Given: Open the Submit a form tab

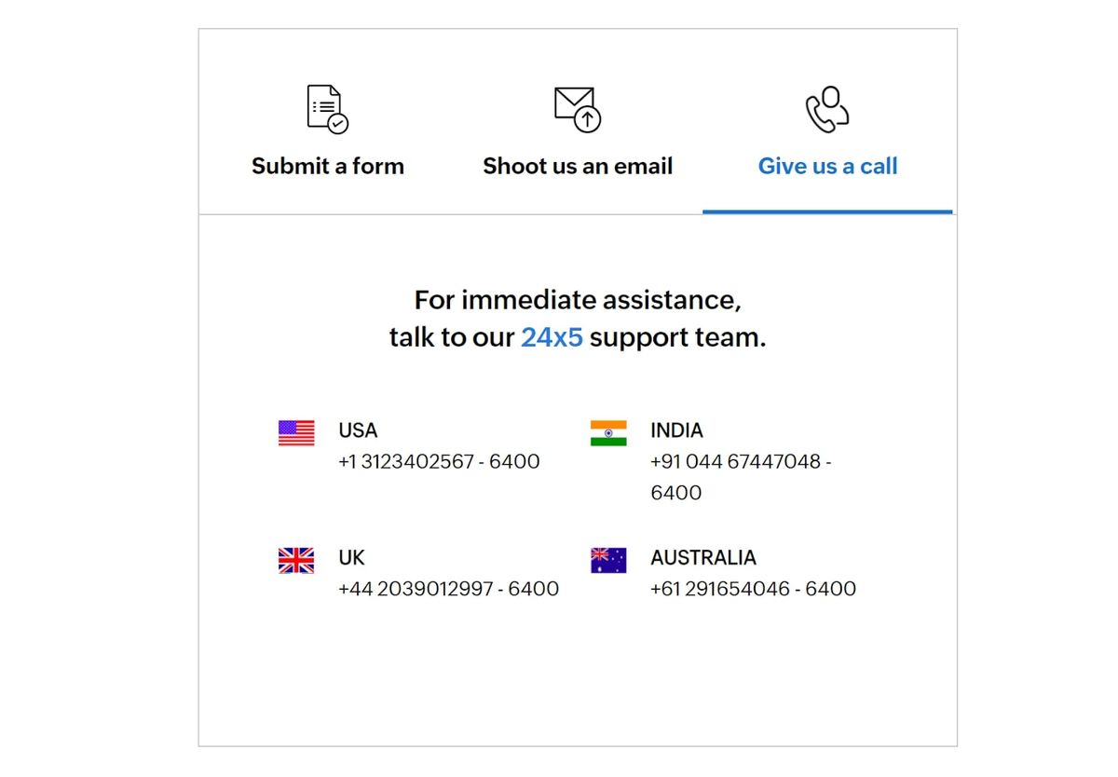Looking at the screenshot, I should click(328, 167).
